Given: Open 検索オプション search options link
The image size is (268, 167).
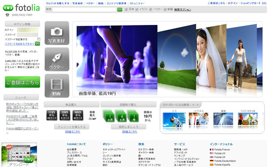Looking at the screenshot, I should point(183,9).
